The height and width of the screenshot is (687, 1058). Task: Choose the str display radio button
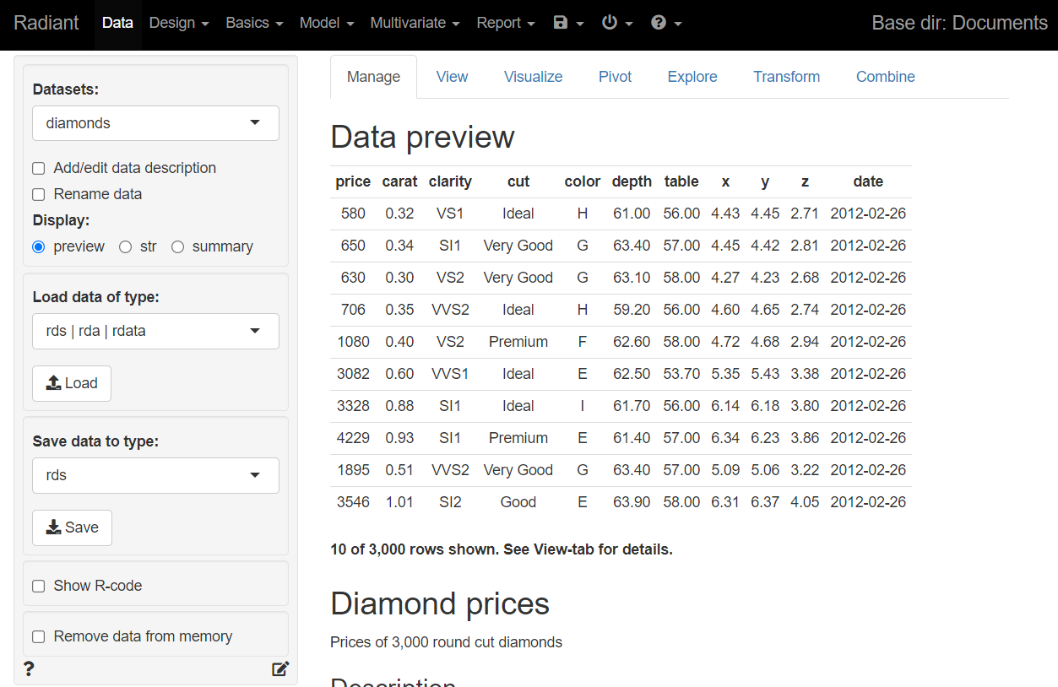pos(126,247)
